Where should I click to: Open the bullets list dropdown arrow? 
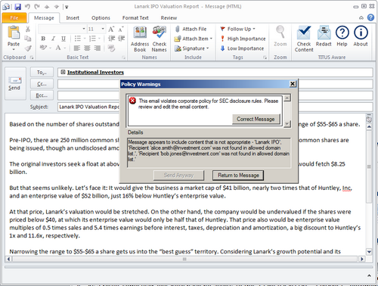click(x=85, y=39)
